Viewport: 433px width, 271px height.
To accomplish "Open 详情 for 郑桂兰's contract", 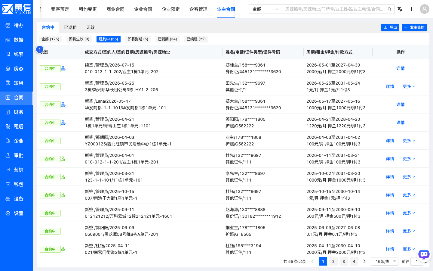I will tap(401, 68).
